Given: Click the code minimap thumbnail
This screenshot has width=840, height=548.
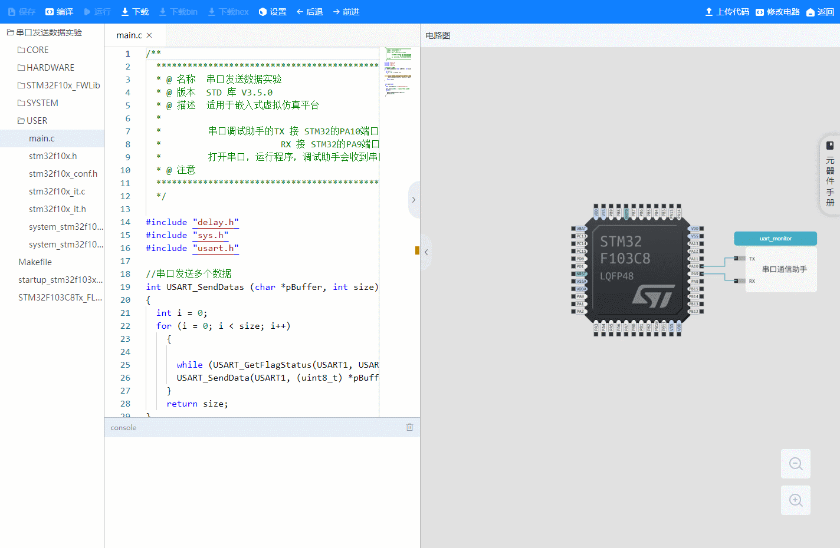Looking at the screenshot, I should click(398, 72).
